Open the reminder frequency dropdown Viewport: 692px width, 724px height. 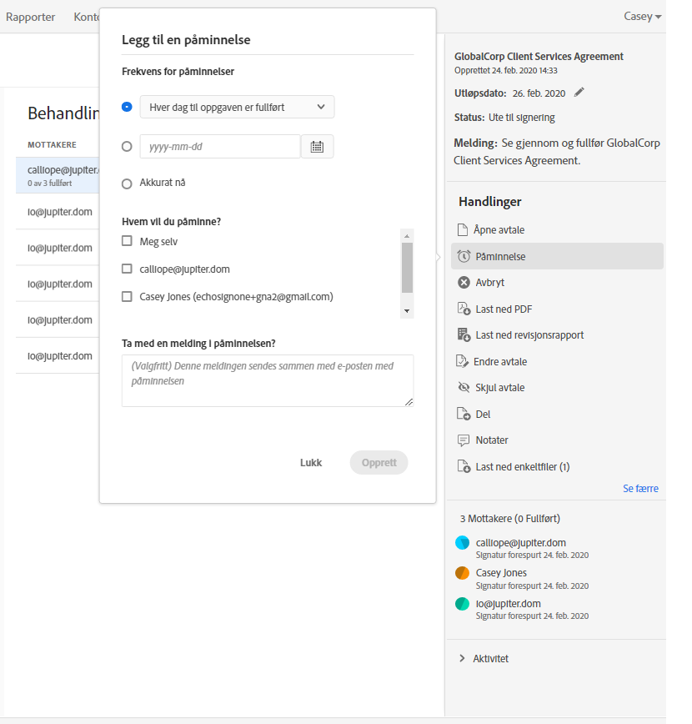[x=237, y=107]
